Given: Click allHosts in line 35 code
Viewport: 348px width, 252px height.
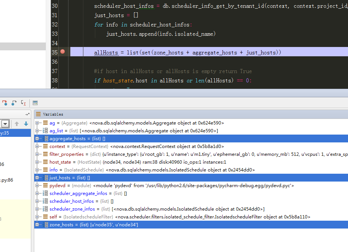Looking at the screenshot, I should [106, 53].
